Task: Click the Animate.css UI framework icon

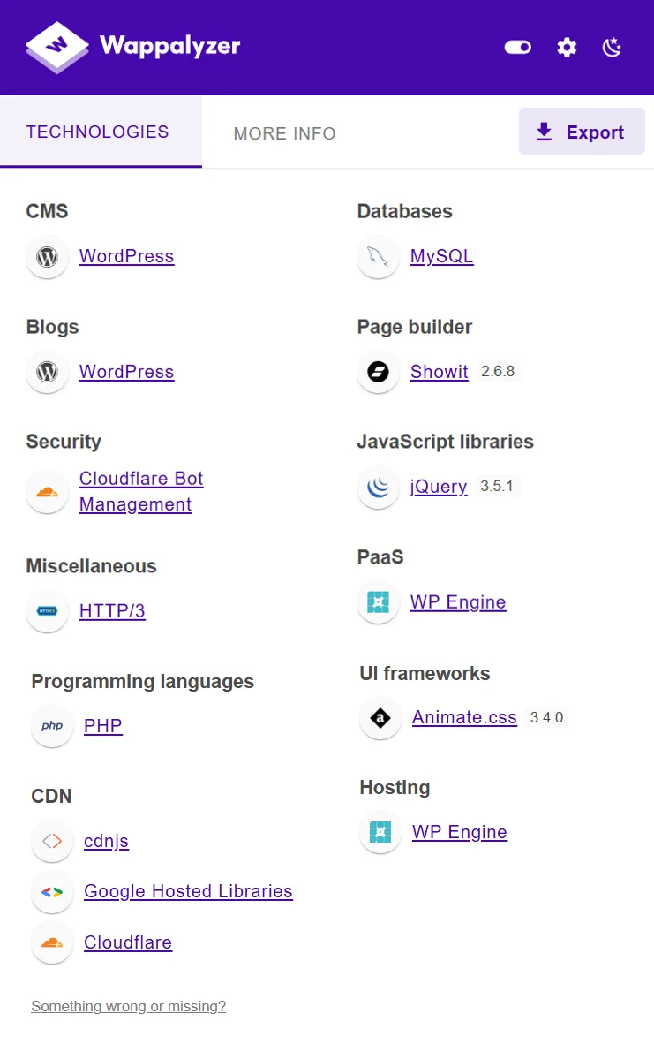Action: (380, 718)
